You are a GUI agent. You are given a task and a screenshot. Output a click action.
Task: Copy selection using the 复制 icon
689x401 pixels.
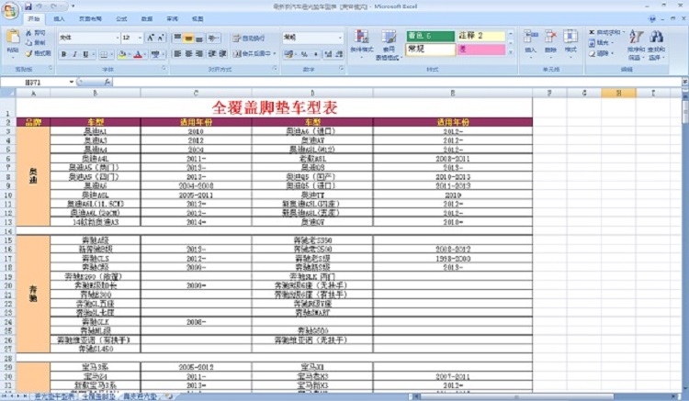pos(36,42)
